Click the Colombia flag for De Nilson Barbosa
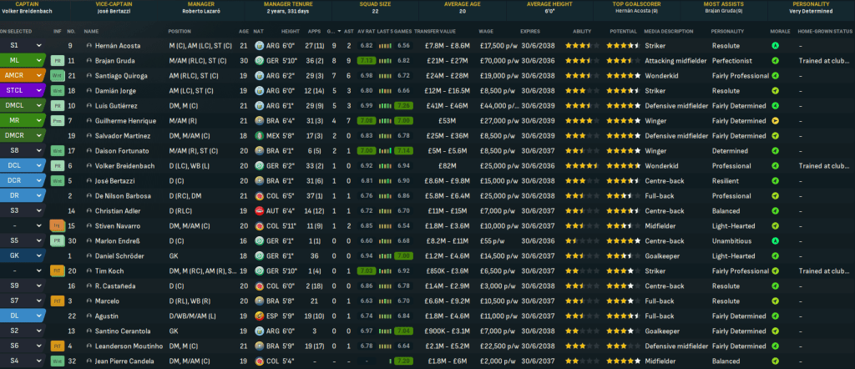This screenshot has width=855, height=369. click(260, 195)
